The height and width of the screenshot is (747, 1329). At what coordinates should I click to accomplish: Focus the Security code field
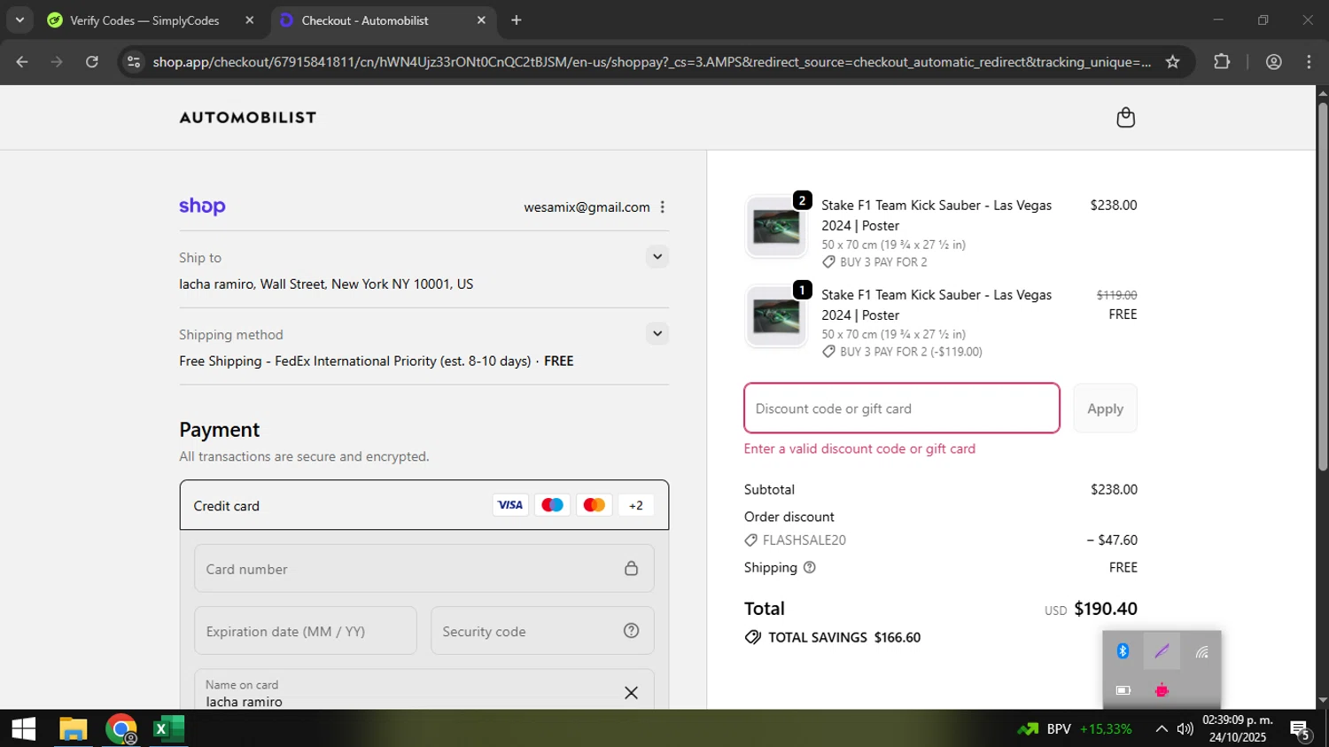tap(542, 630)
